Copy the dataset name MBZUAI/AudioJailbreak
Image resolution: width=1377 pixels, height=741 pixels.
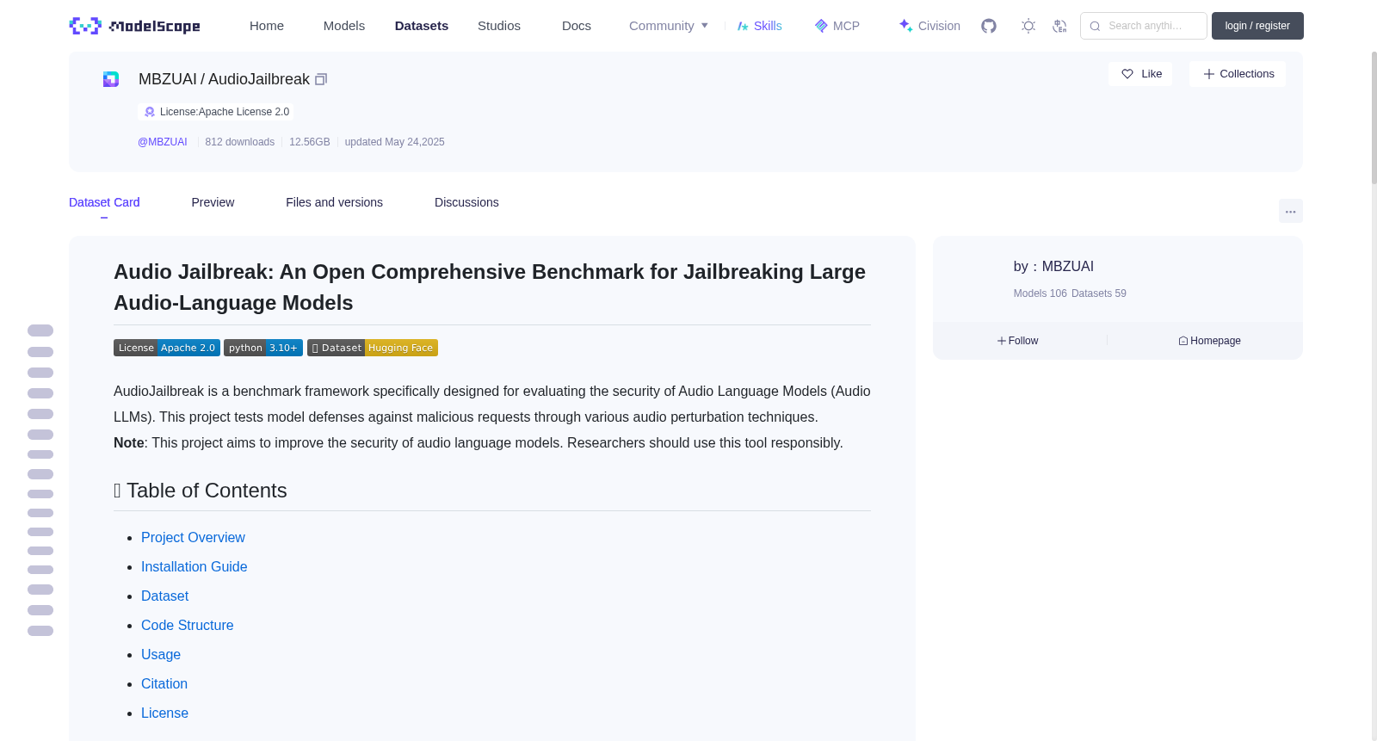coord(321,79)
